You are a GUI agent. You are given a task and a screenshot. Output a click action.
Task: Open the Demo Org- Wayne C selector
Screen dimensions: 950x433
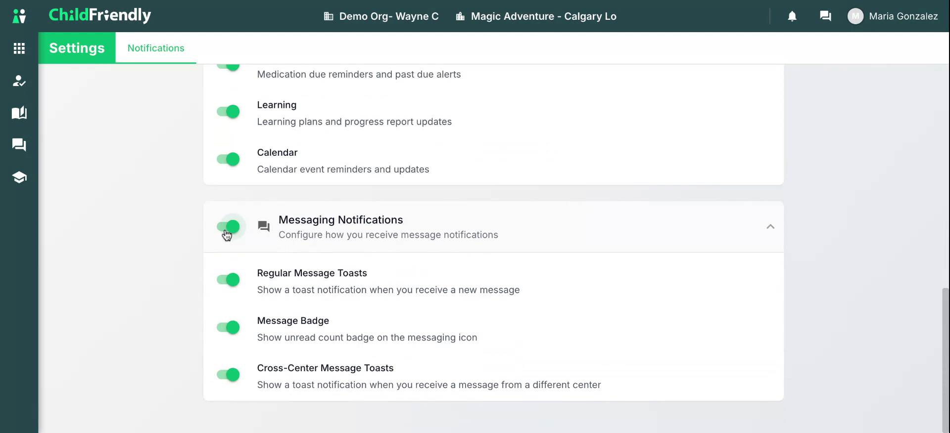(381, 16)
